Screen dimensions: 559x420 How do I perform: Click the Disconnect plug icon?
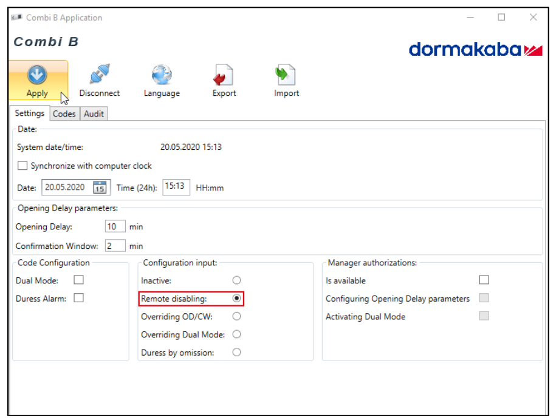pos(99,75)
